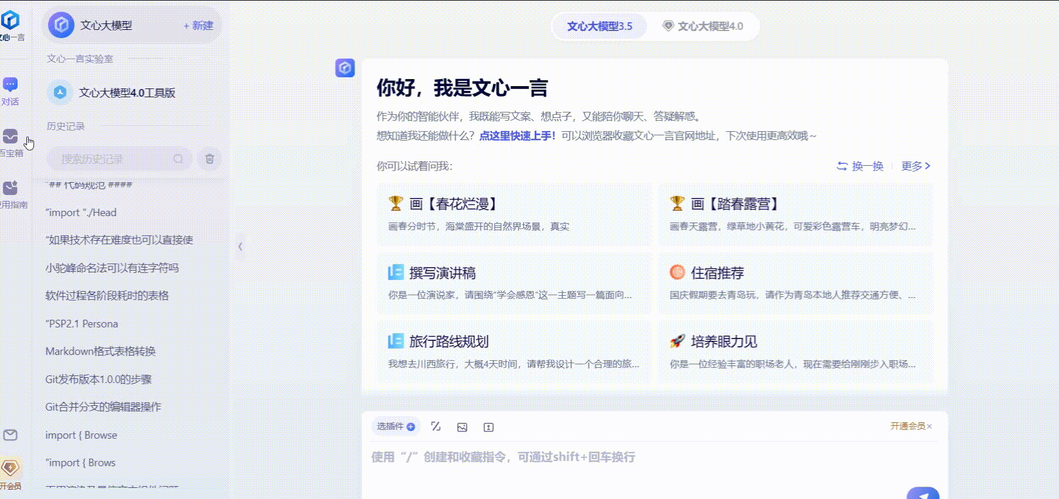1059x499 pixels.
Task: Click the mail envelope icon in sidebar
Action: point(10,435)
